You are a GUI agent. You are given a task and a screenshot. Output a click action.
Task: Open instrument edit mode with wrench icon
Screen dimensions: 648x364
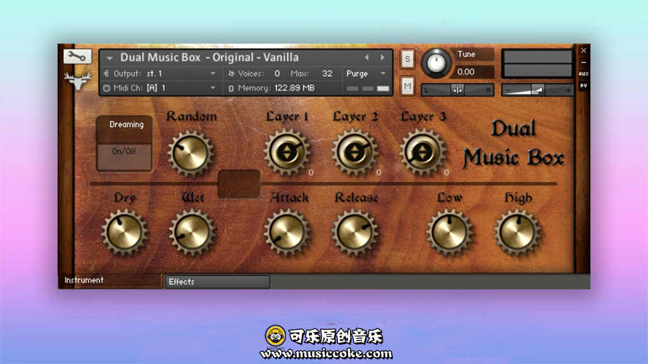coord(77,56)
